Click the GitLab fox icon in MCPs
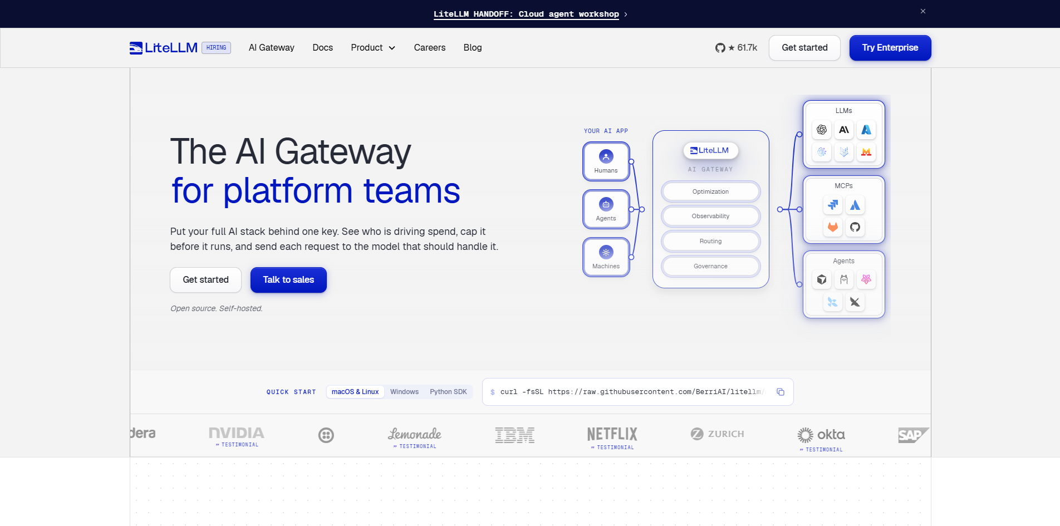The height and width of the screenshot is (526, 1060). coord(833,227)
